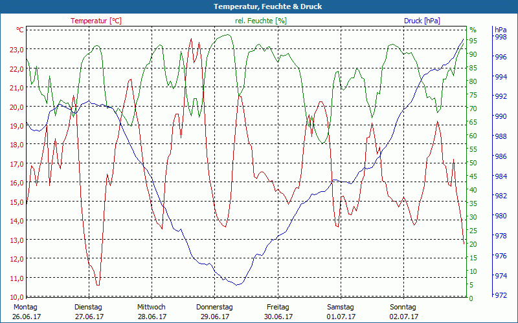
Task: Click the '11,0' temperature axis value
Action: point(17,278)
